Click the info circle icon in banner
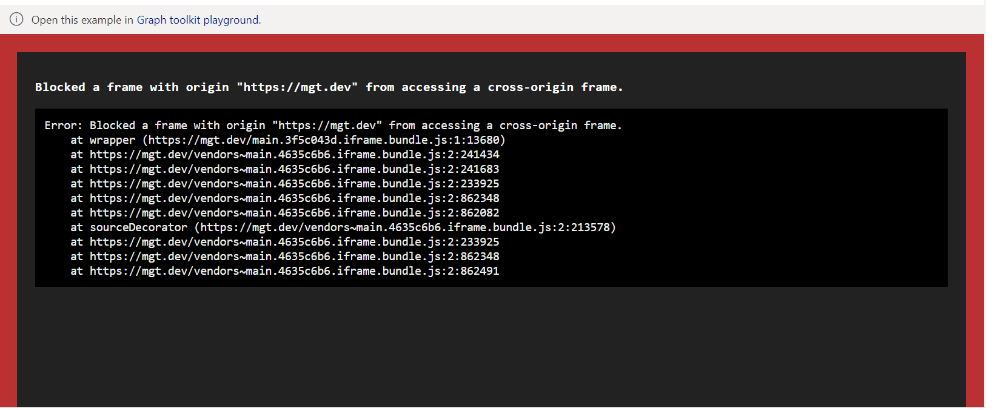The image size is (995, 410). coord(16,19)
